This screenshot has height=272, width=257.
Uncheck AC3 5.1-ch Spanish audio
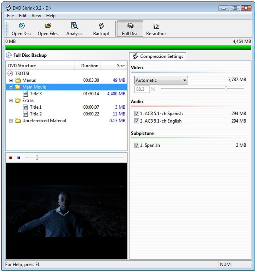(137, 113)
